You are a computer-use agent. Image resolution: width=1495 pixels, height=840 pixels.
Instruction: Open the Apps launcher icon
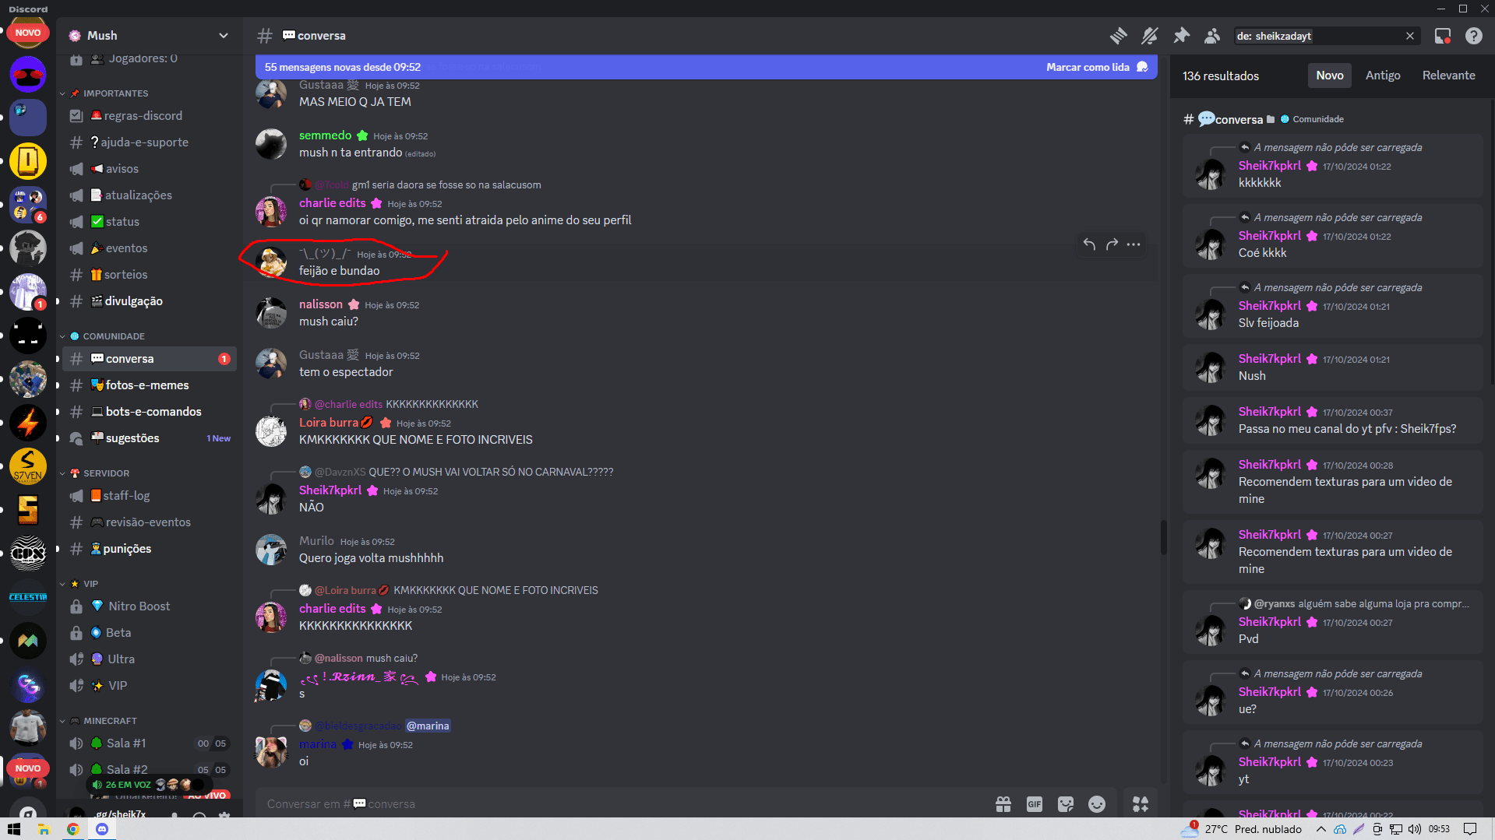[x=1141, y=804]
